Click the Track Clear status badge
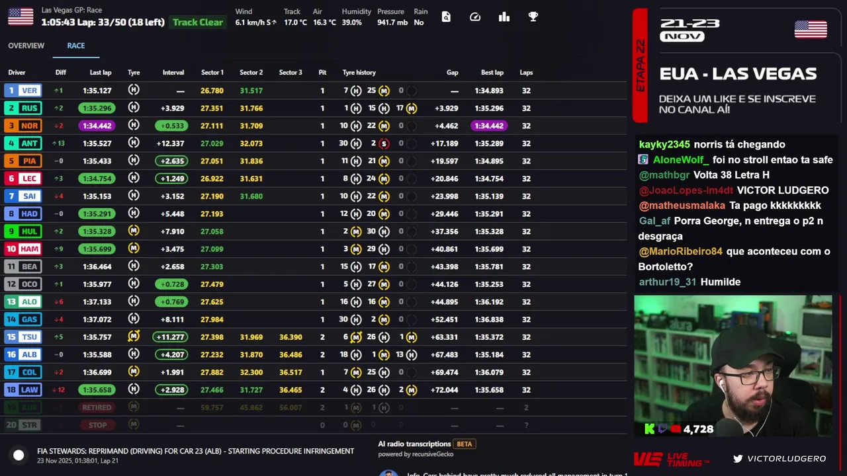Screen dimensions: 847x476 pos(198,22)
